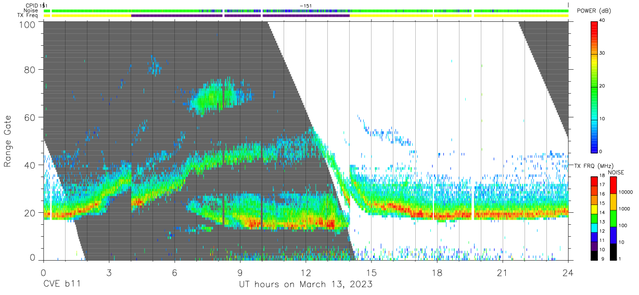Click the 'Range Gate' axis title
Screen dimensions: 639x295
point(8,142)
